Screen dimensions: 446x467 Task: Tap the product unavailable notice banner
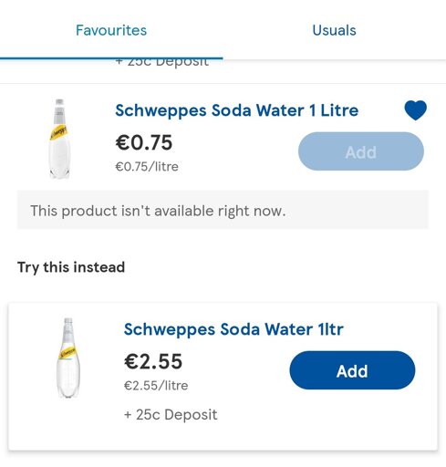223,210
